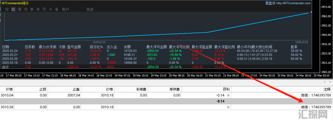Switch to the 日 daily statistics tab
Viewport: 333px width, 121px height.
click(x=13, y=9)
